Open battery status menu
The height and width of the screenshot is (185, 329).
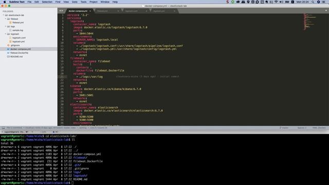[287, 2]
